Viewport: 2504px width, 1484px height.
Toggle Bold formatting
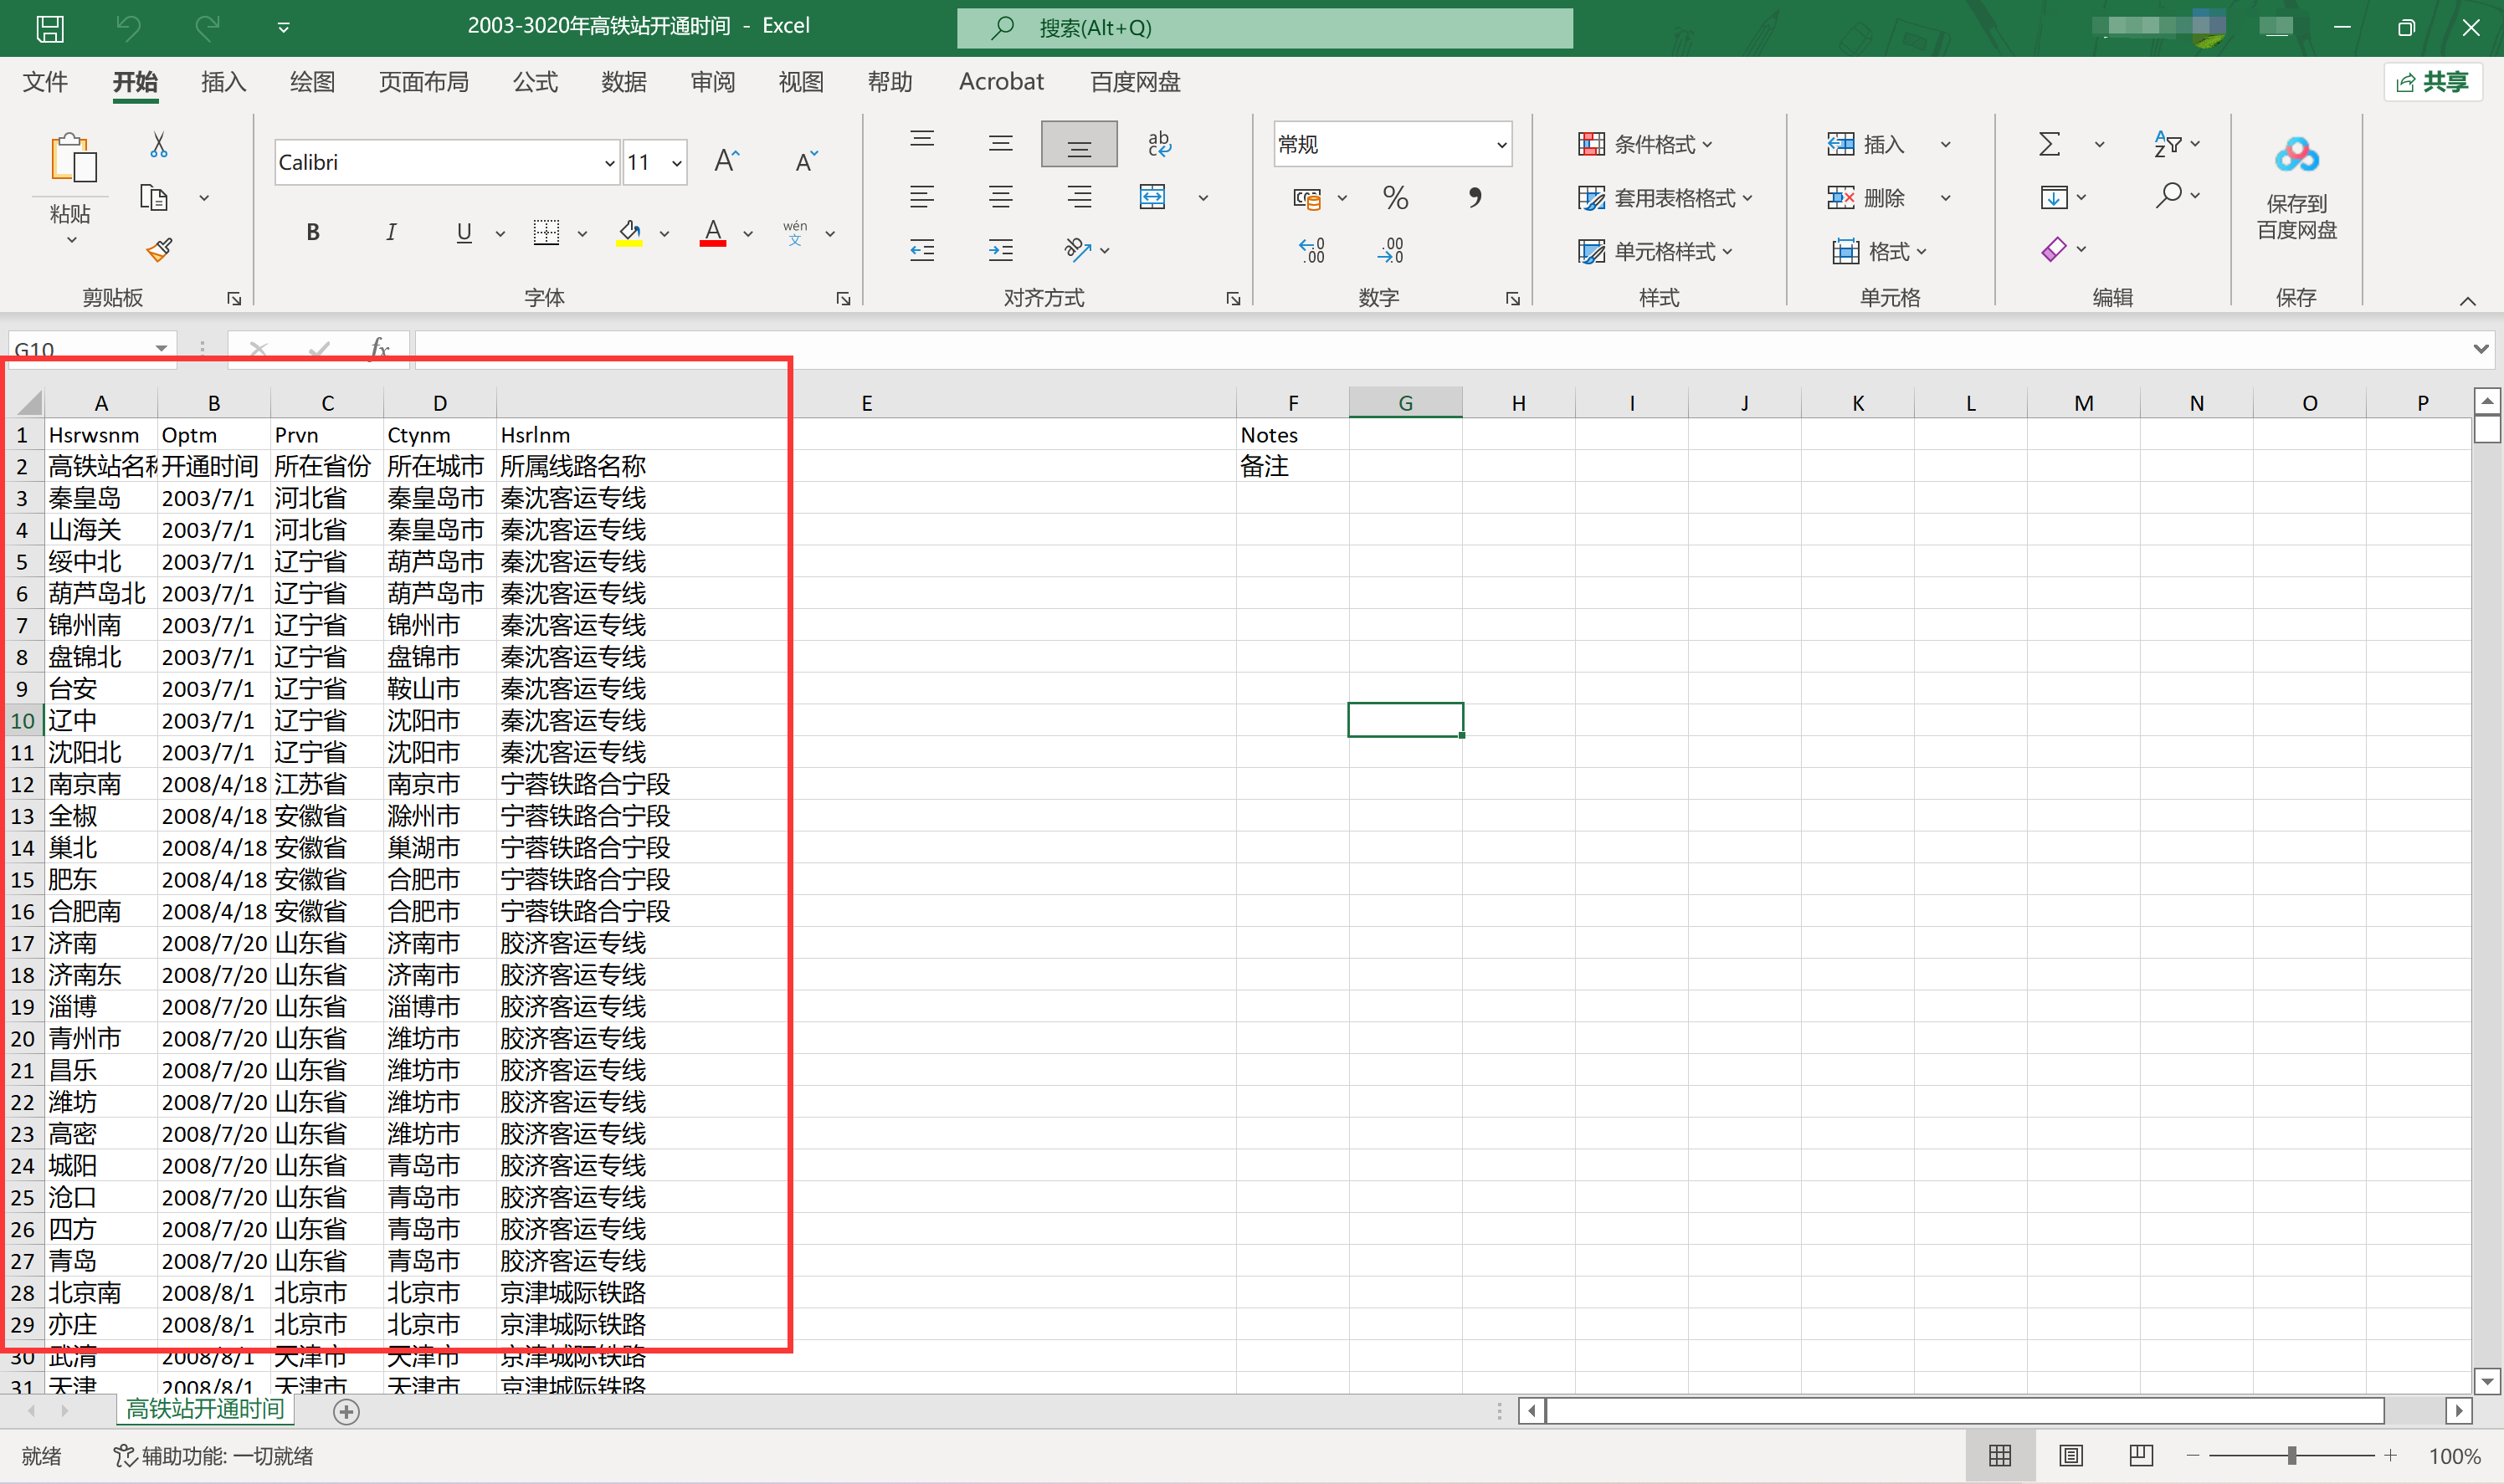[313, 232]
